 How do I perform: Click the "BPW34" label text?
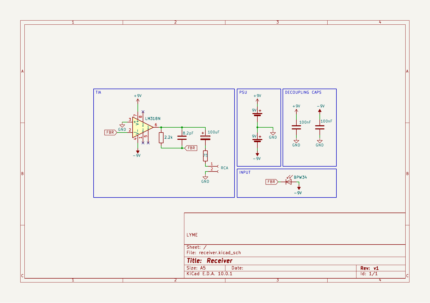click(x=300, y=177)
